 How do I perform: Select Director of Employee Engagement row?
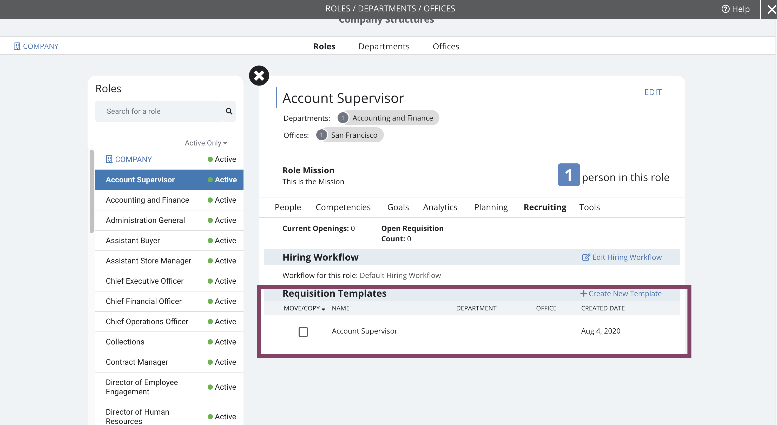tap(169, 387)
